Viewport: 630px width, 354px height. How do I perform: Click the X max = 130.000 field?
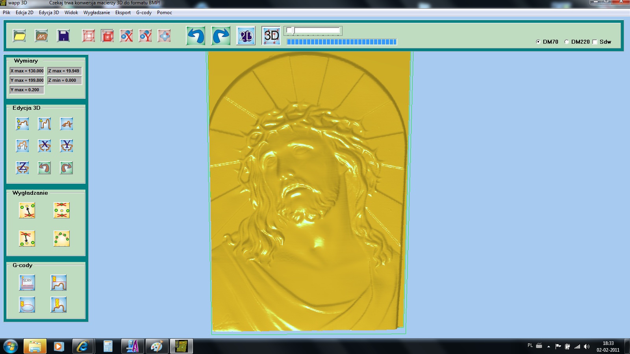coord(27,71)
